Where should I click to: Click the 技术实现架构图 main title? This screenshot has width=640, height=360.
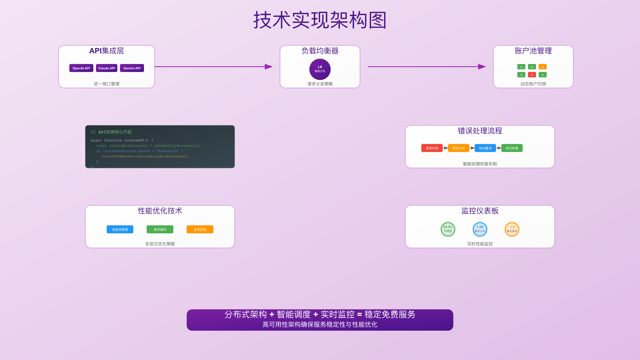tap(320, 20)
